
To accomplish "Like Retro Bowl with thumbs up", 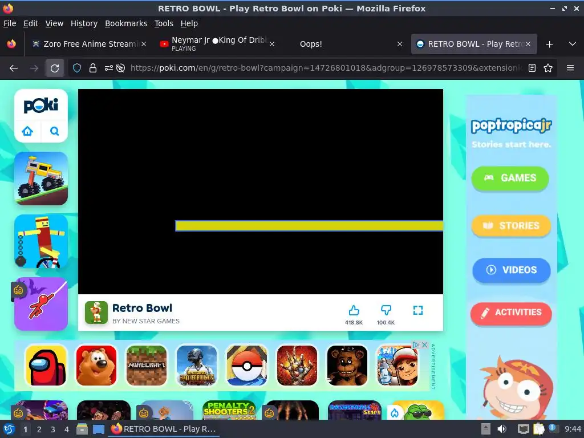I will tap(354, 310).
